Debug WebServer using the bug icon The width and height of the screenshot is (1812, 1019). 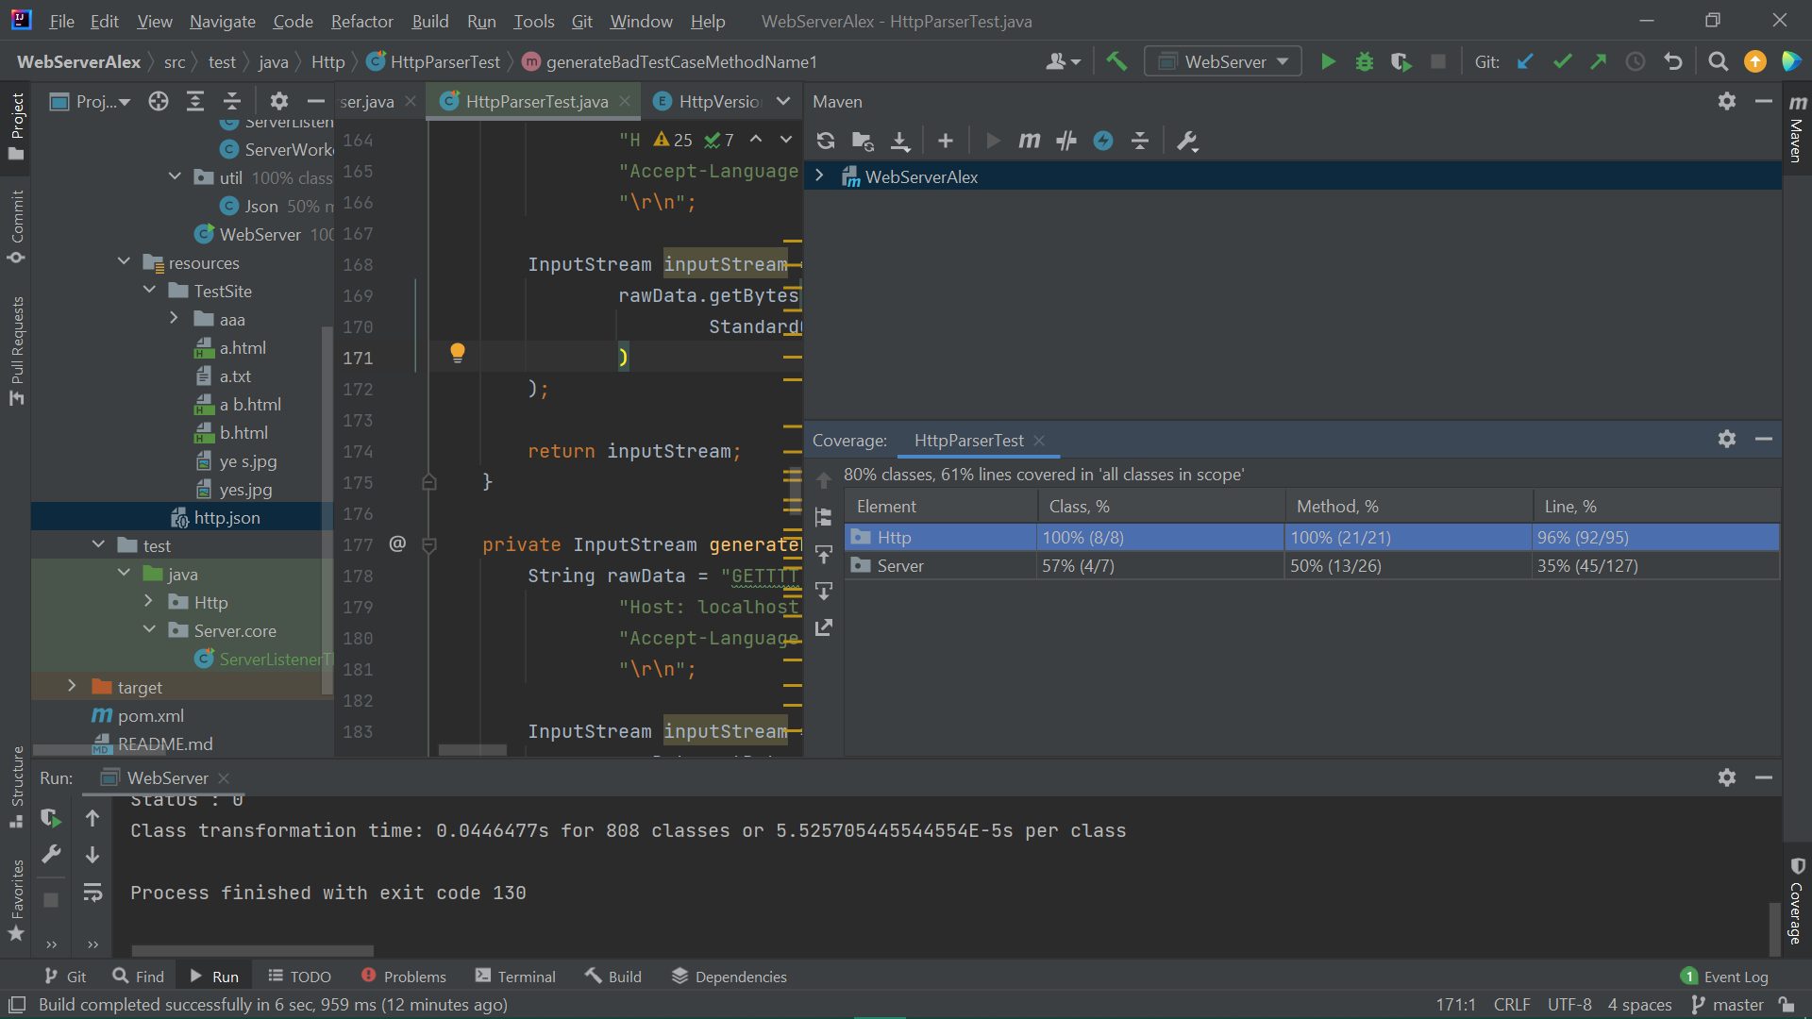coord(1364,60)
